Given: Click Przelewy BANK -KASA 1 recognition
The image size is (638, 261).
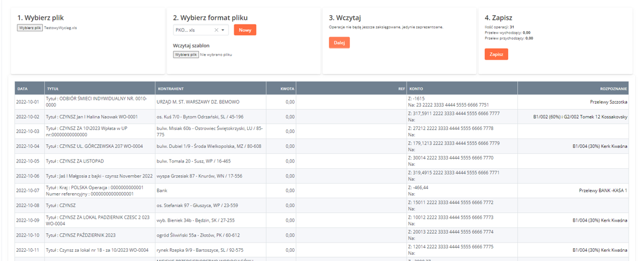Looking at the screenshot, I should (x=603, y=190).
